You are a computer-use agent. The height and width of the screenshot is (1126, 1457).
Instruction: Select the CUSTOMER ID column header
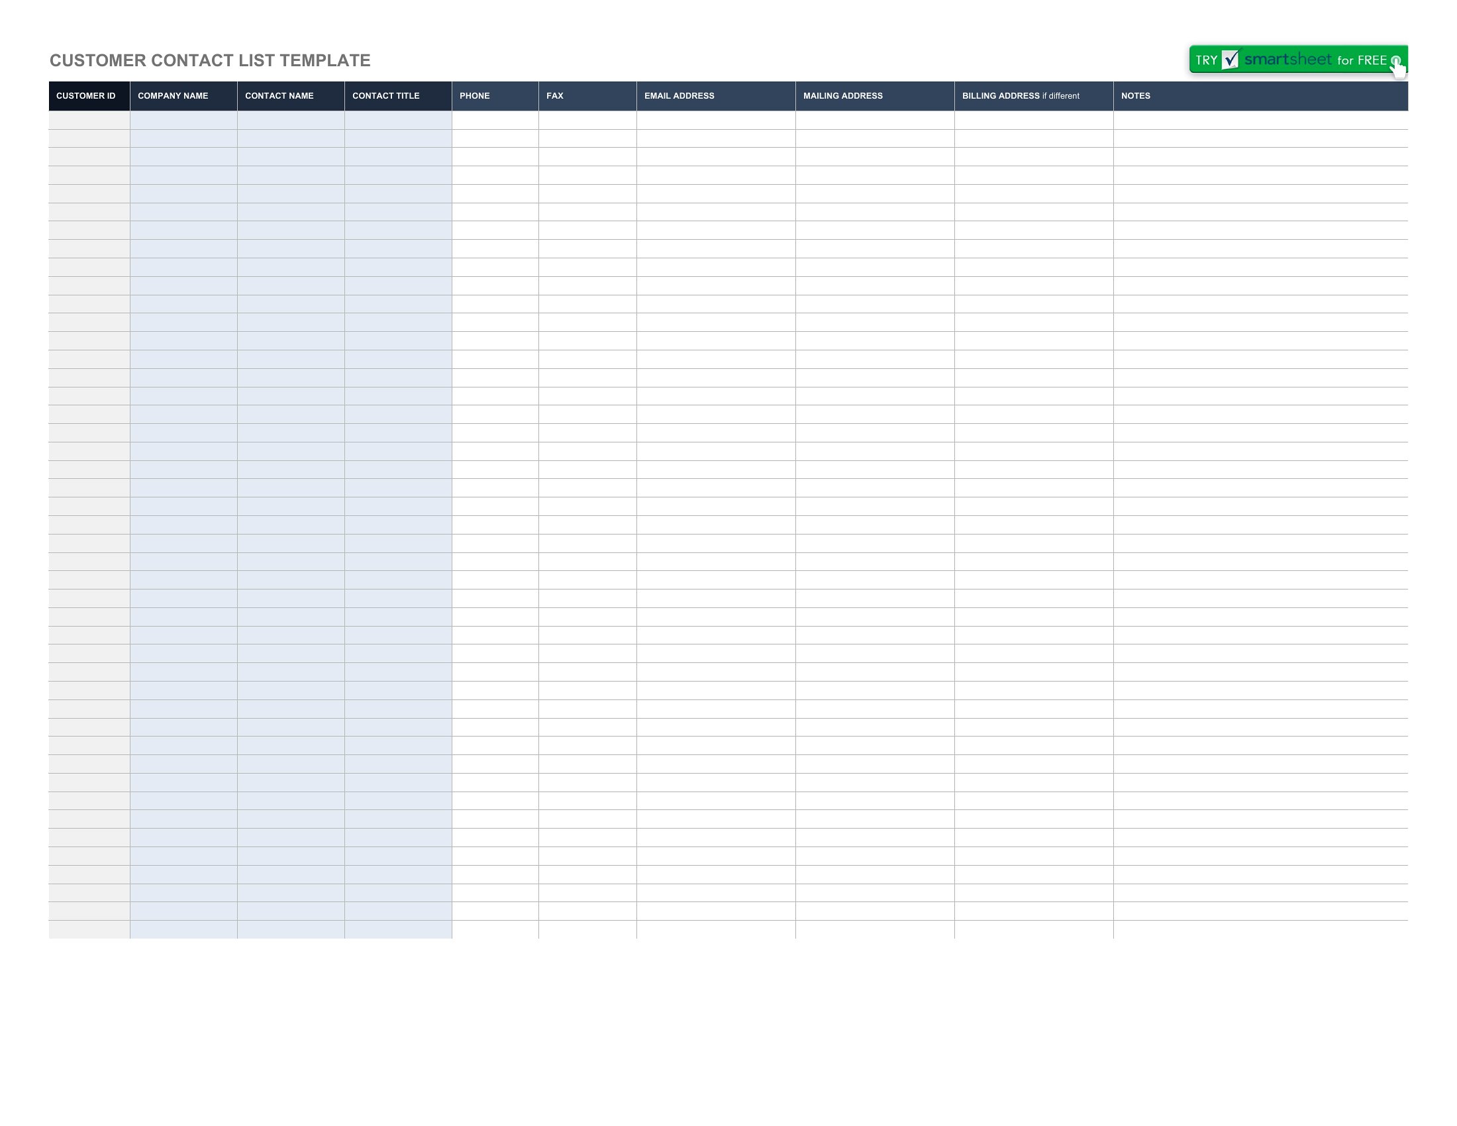89,96
